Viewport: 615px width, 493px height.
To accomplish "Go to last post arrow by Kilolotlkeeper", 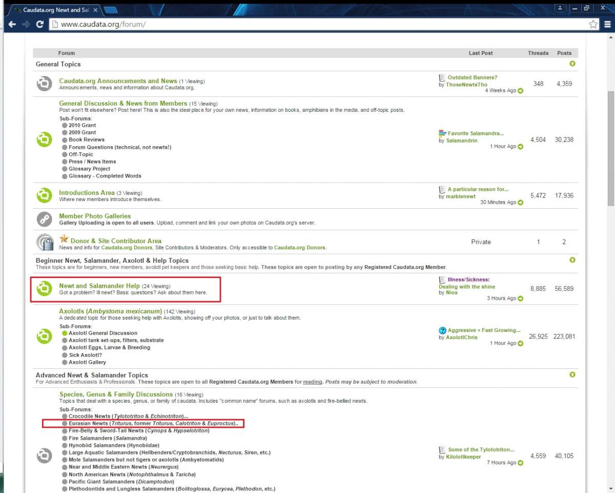I will click(x=521, y=463).
